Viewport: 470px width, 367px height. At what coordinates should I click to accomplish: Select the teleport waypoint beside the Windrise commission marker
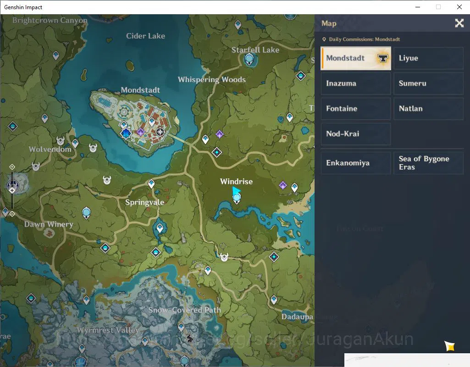[295, 188]
